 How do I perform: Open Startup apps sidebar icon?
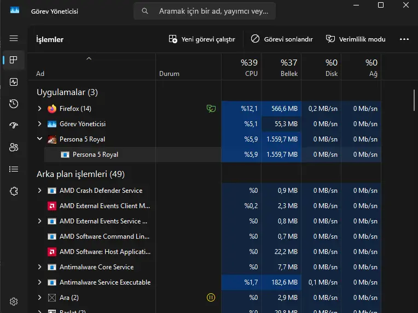click(x=14, y=125)
